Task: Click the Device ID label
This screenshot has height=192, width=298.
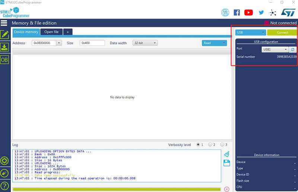Action: 243,175
